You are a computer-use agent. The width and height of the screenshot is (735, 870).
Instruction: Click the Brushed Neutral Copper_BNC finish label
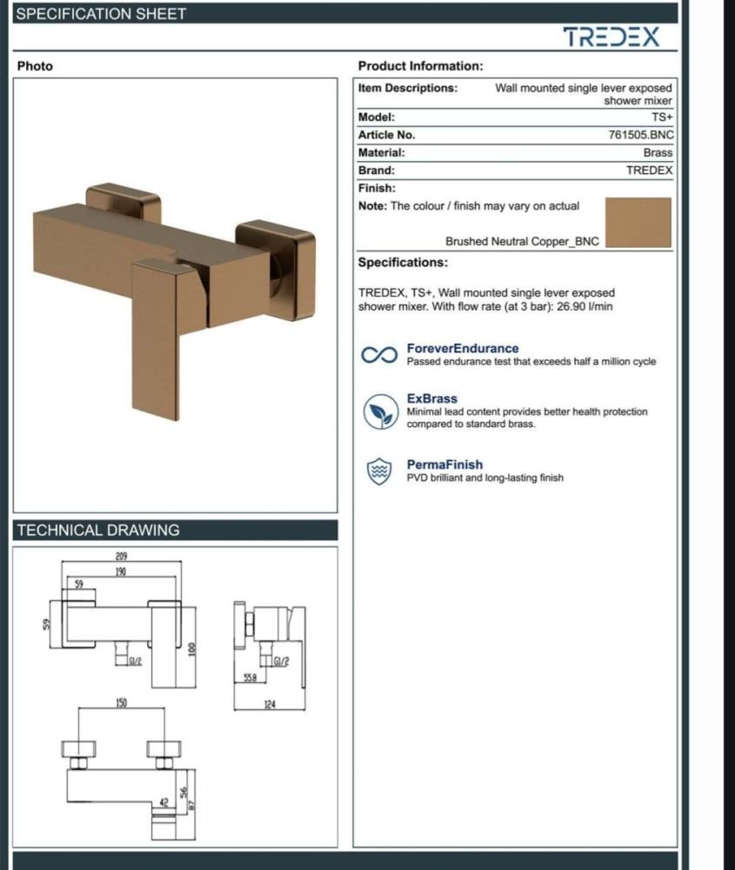(x=522, y=241)
